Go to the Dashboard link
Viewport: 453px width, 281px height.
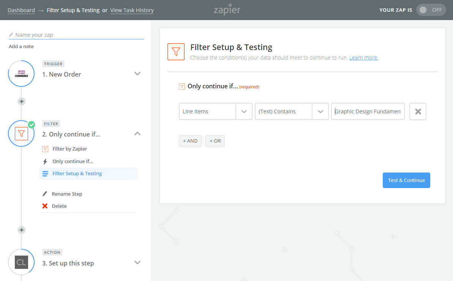point(21,10)
